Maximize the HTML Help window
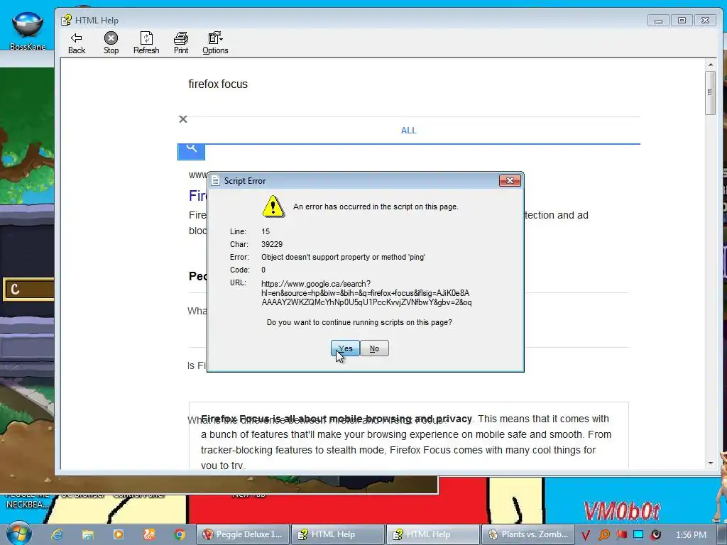Image resolution: width=727 pixels, height=545 pixels. 682,21
